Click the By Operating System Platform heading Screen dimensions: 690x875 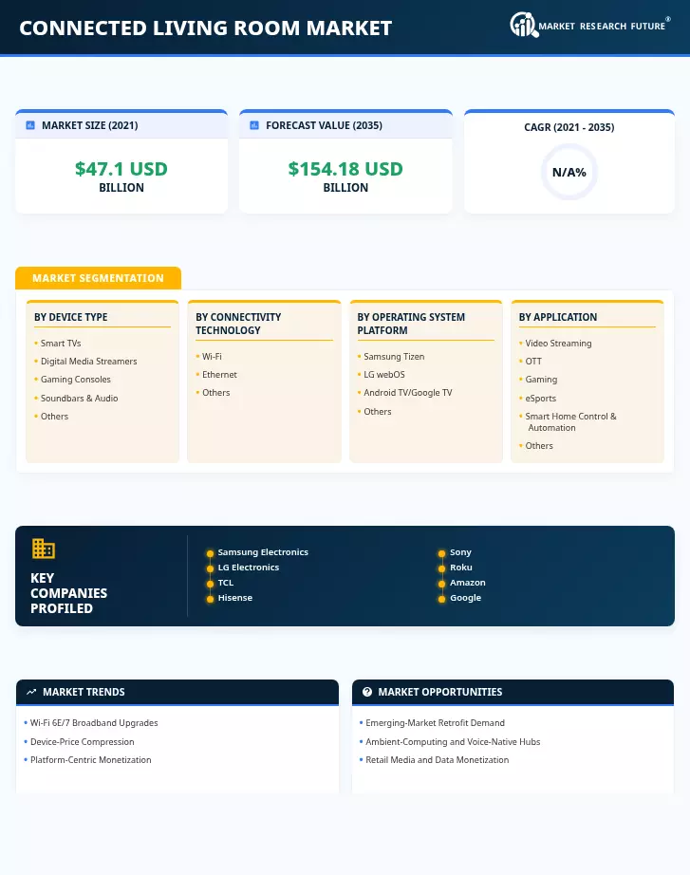click(411, 324)
